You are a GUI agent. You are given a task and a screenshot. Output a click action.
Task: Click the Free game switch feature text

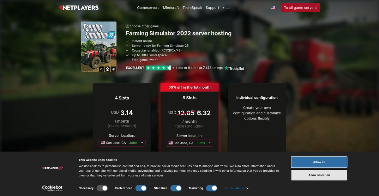pyautogui.click(x=145, y=60)
